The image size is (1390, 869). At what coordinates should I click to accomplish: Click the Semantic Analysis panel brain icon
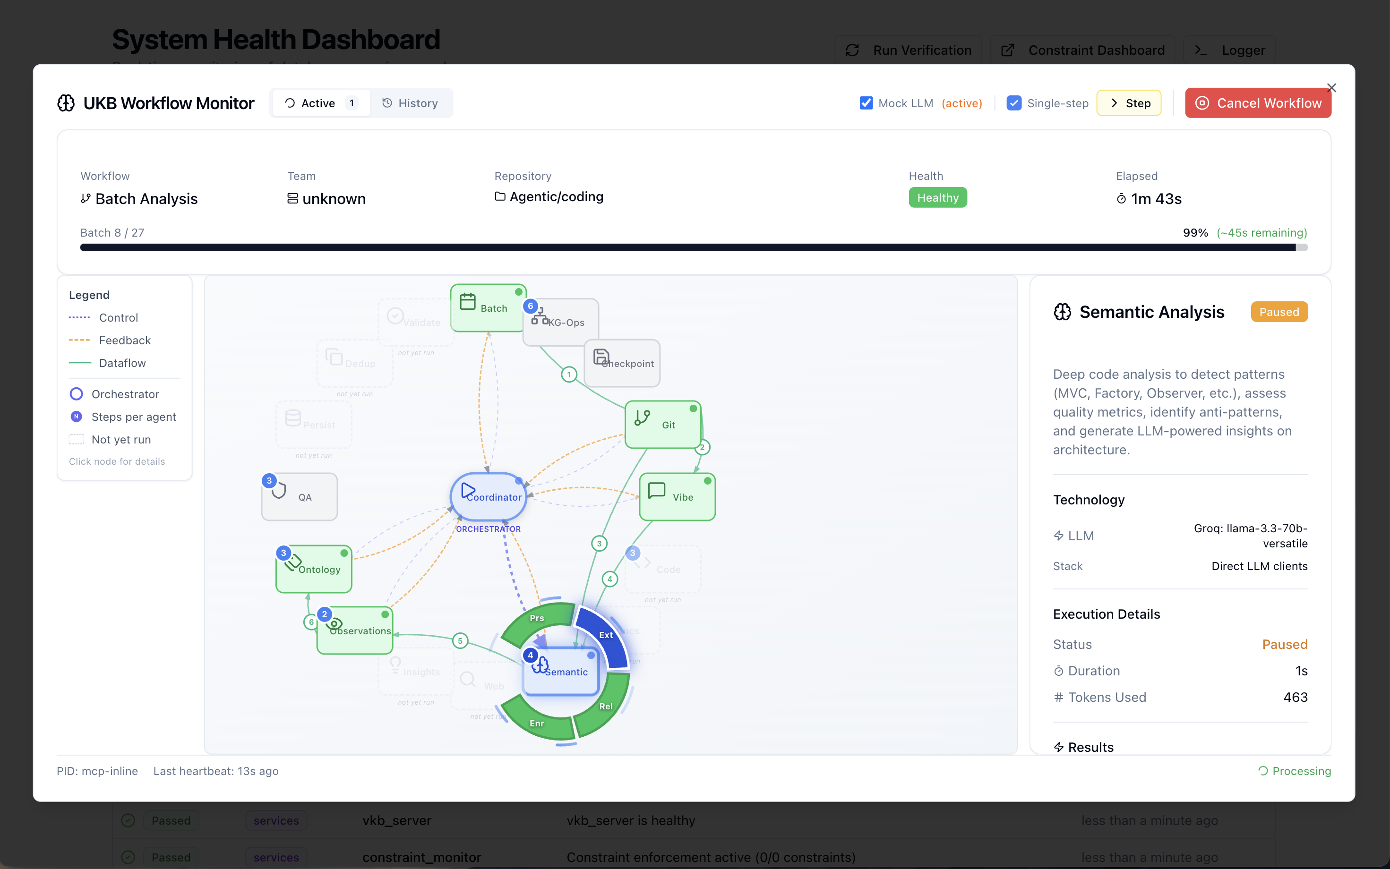(1062, 312)
